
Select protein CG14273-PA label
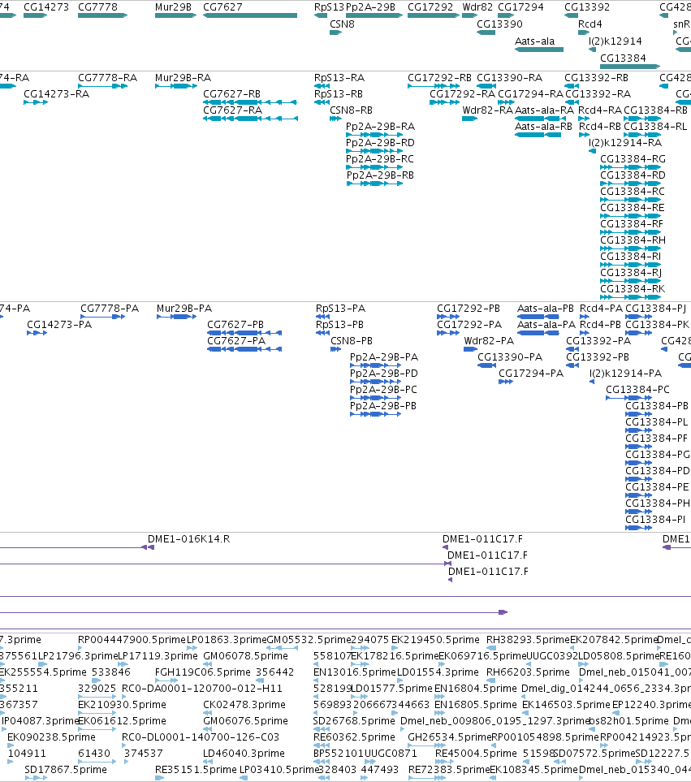[59, 324]
